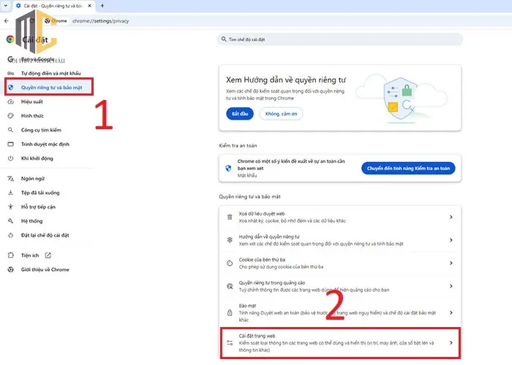Open Xoá dữ liệu duyệt web row
Viewport: 512px width, 365px height.
(x=340, y=217)
